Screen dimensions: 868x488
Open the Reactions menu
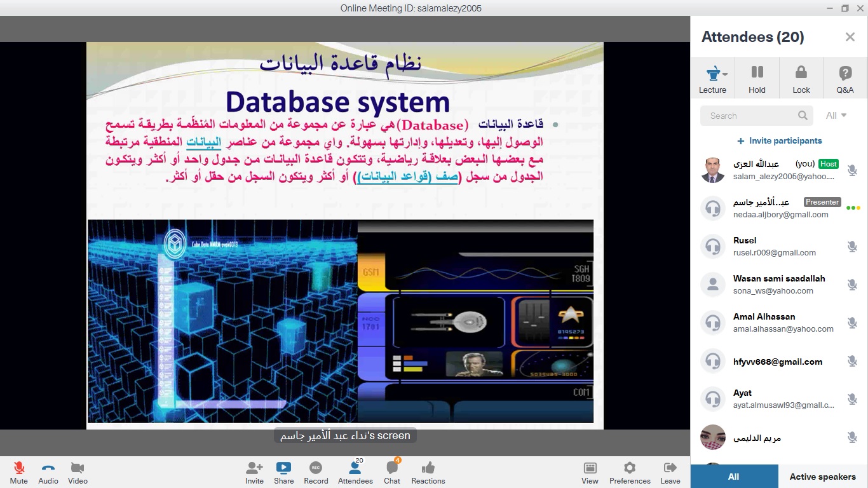[x=428, y=473]
